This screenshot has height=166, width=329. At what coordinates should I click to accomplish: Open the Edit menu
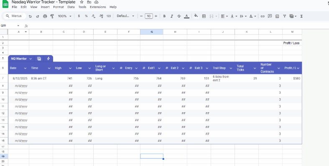click(23, 7)
